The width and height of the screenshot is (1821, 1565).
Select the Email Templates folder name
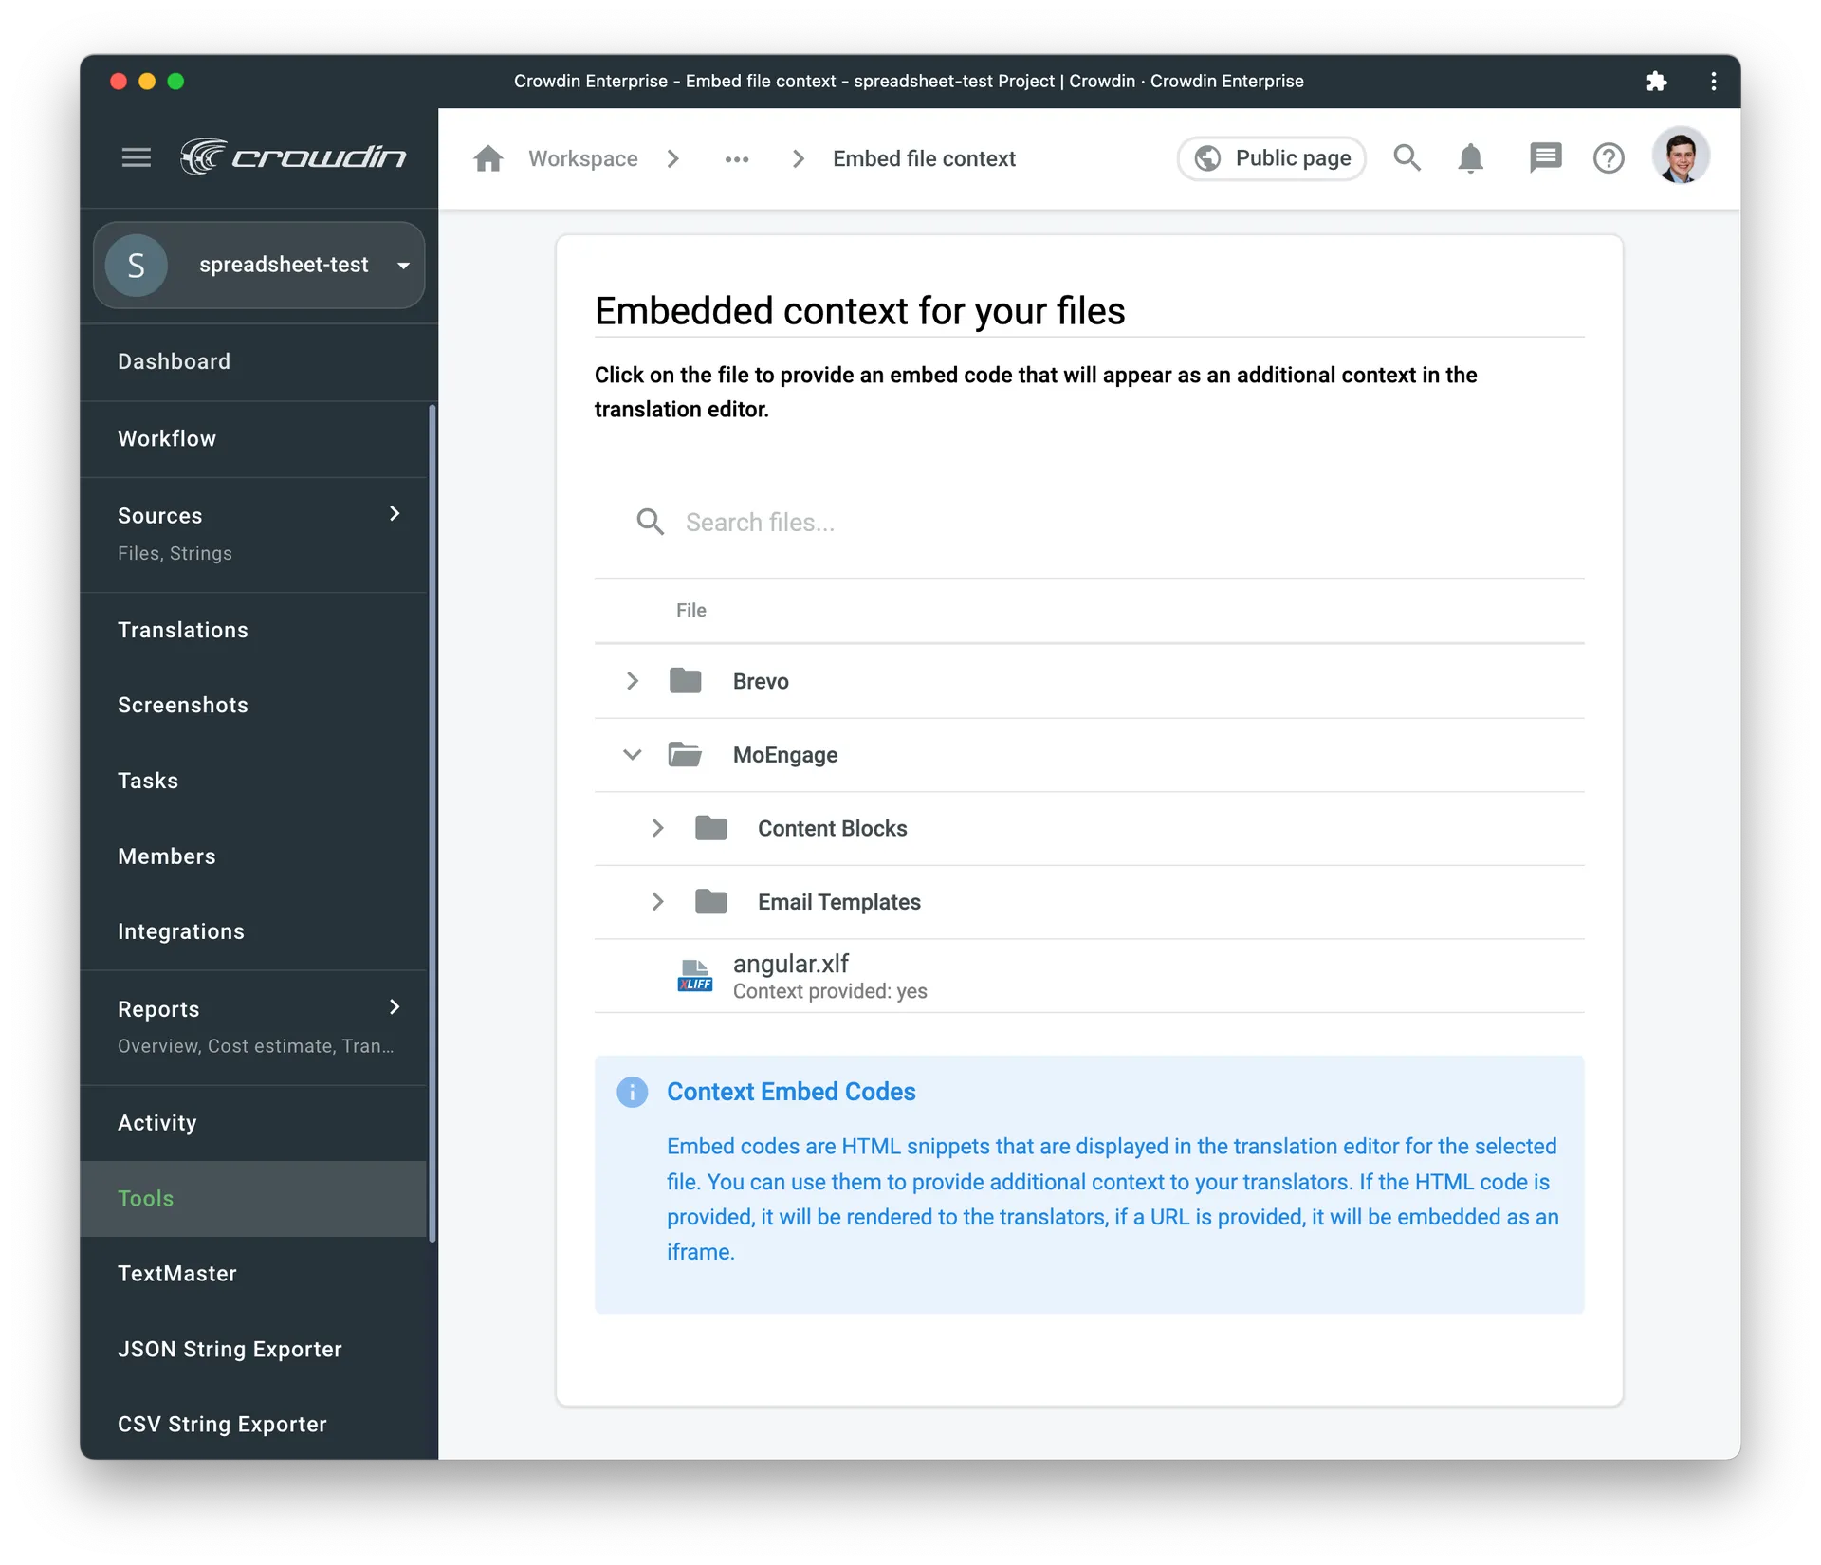(x=838, y=902)
